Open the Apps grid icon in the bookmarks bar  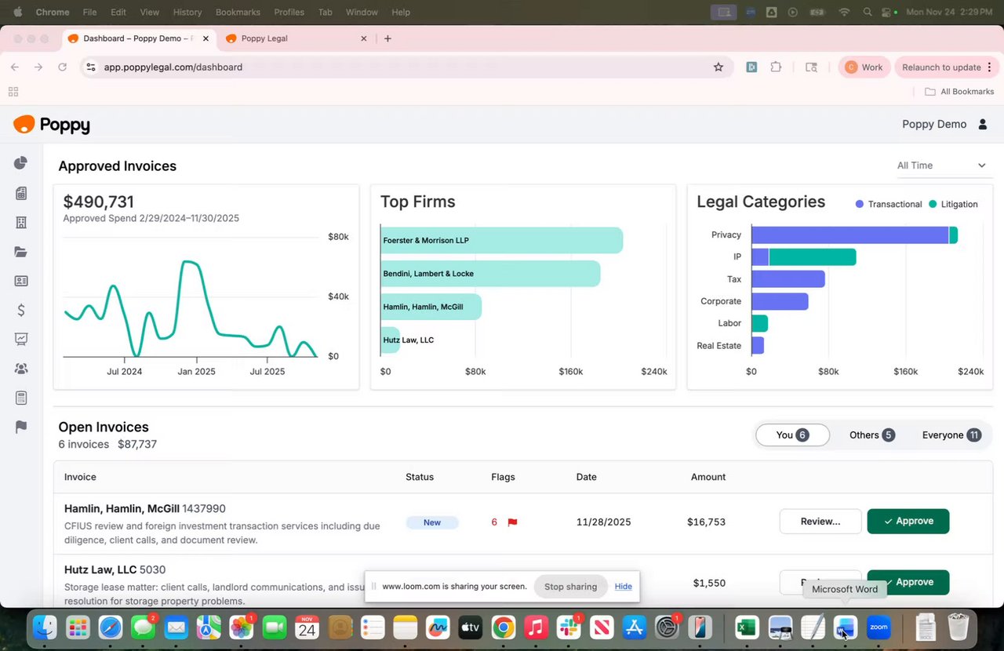(x=13, y=92)
